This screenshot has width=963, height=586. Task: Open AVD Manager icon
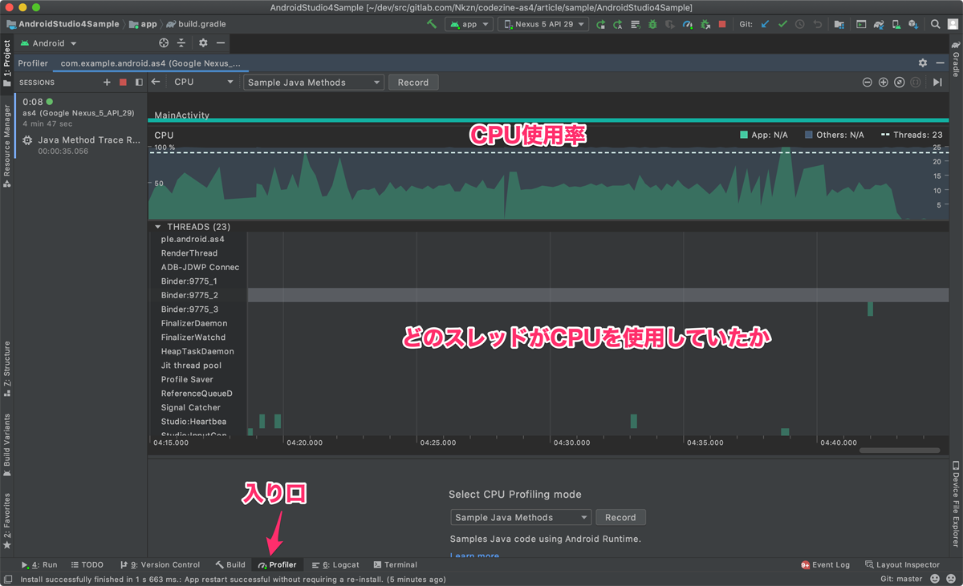pyautogui.click(x=896, y=24)
